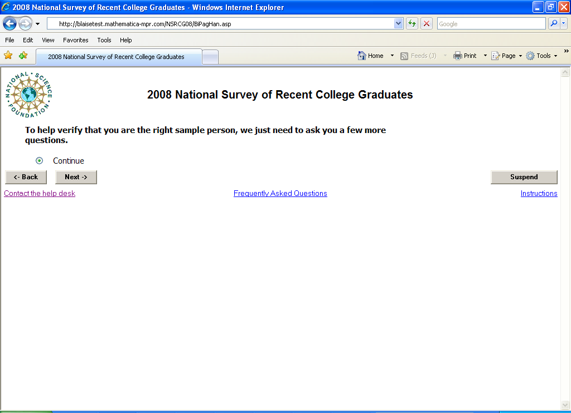Minimize the Internet Explorer window
The height and width of the screenshot is (413, 571).
(538, 7)
